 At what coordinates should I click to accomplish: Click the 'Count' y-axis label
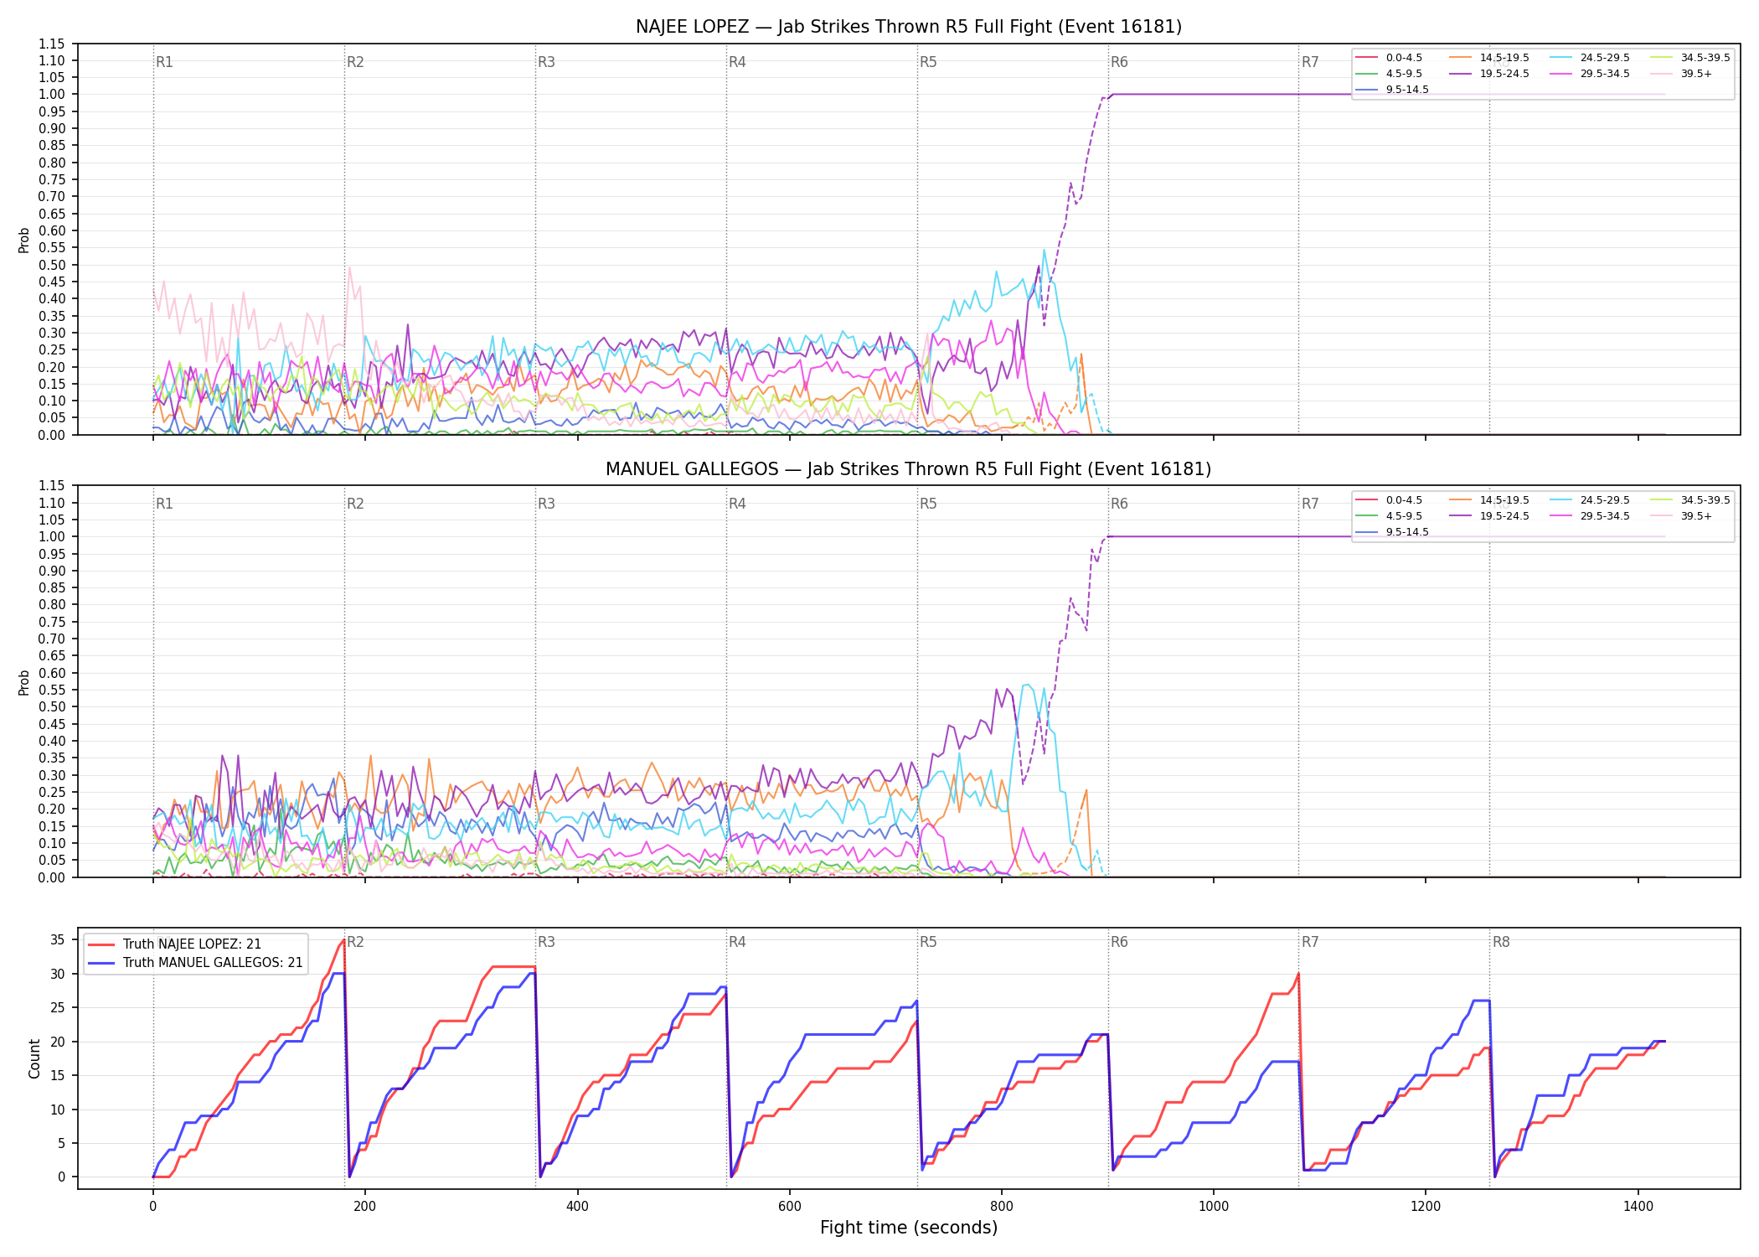pos(34,1058)
